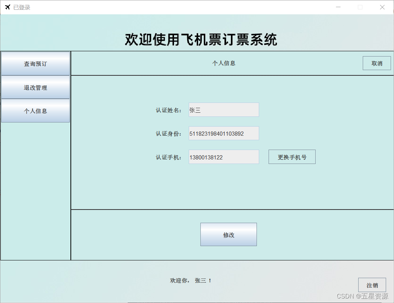This screenshot has height=303, width=394.
Task: Click the 欢迎你，张三！ greeting text
Action: (x=190, y=280)
